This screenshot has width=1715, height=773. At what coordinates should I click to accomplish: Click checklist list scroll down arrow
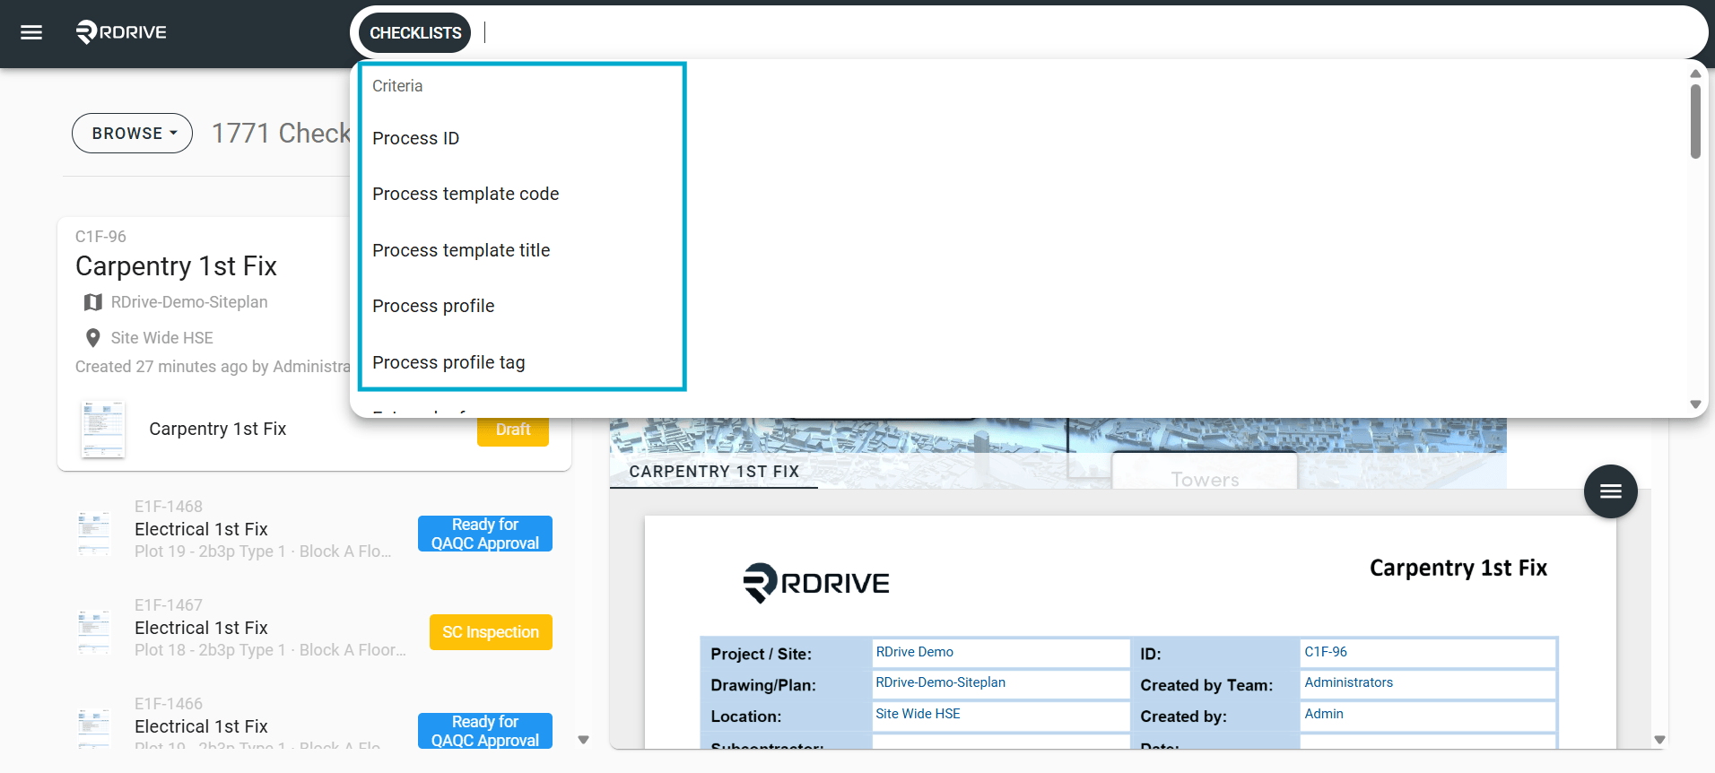coord(584,740)
